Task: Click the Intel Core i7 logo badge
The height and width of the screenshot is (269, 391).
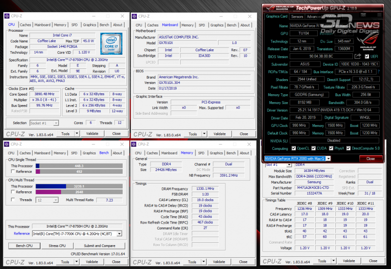Action: [111, 43]
